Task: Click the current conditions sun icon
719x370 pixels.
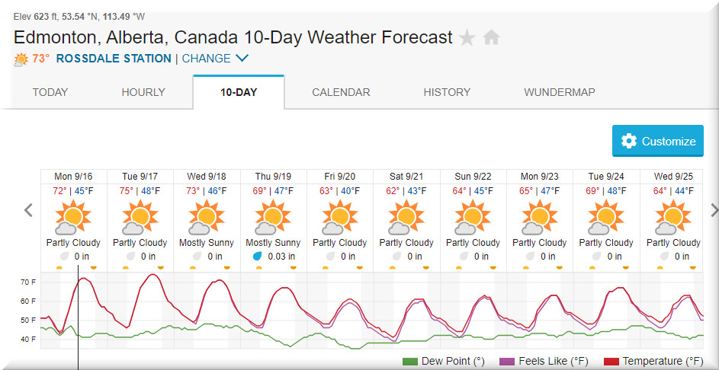Action: click(21, 59)
